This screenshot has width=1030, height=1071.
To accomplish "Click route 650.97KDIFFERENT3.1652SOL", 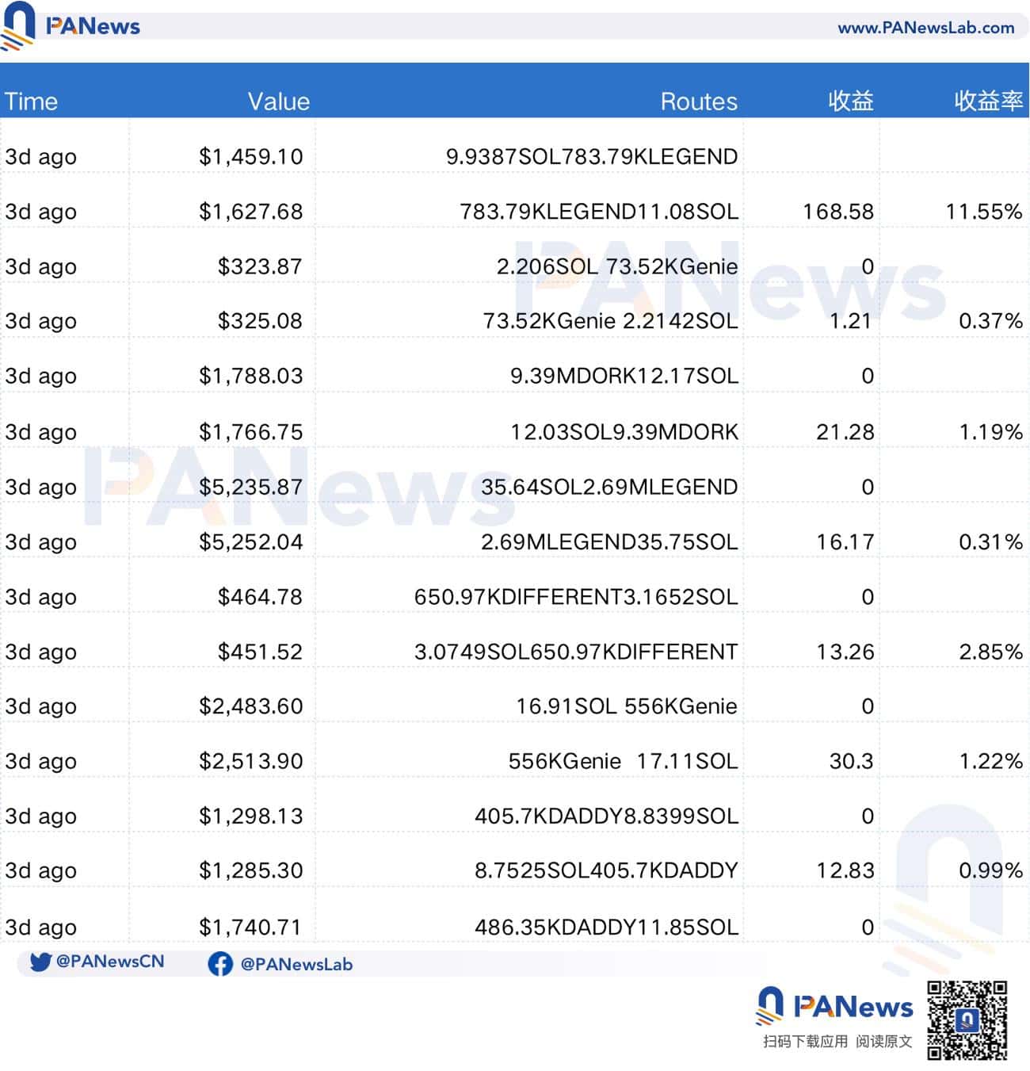I will [x=576, y=597].
